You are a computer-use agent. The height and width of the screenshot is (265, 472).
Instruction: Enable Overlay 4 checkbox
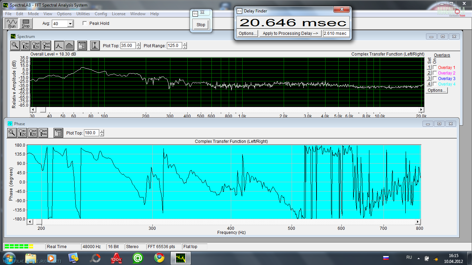[435, 84]
